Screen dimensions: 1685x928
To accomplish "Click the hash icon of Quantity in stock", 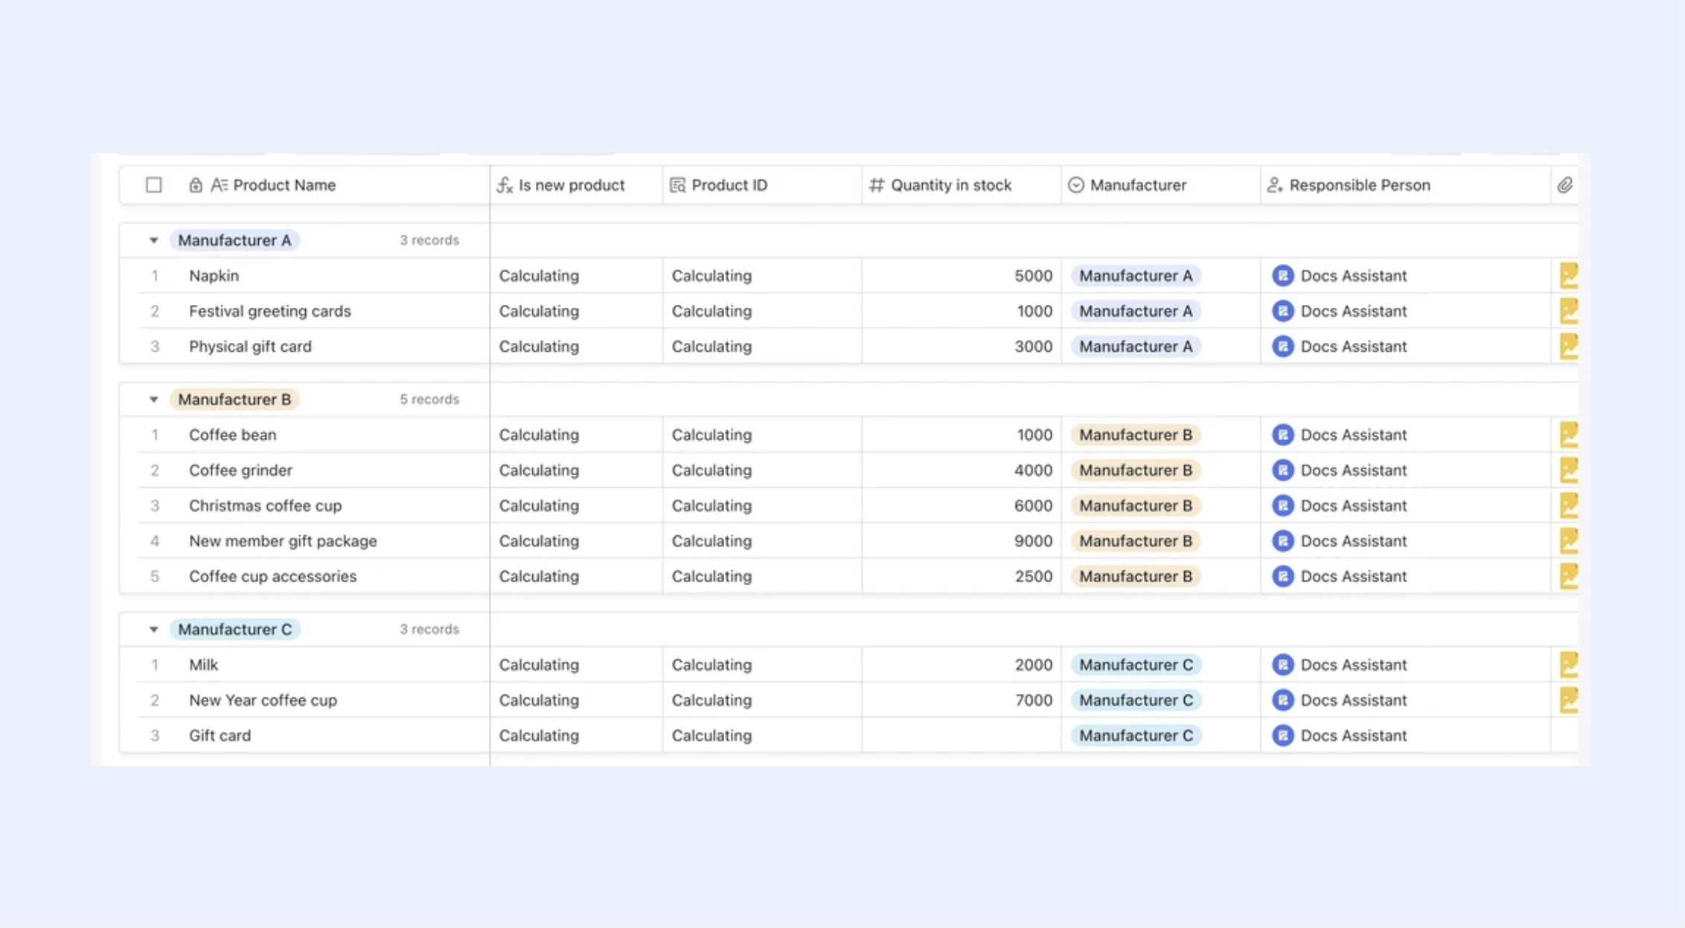I will [877, 185].
